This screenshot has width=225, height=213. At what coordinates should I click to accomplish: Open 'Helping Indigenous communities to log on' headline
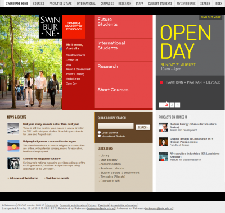pos(49,141)
